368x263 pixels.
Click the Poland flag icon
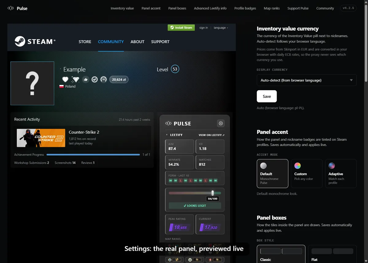(x=61, y=86)
